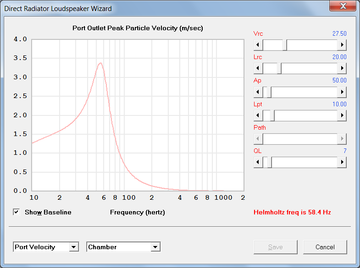Click the Frequency (hertz) axis label

(137, 212)
